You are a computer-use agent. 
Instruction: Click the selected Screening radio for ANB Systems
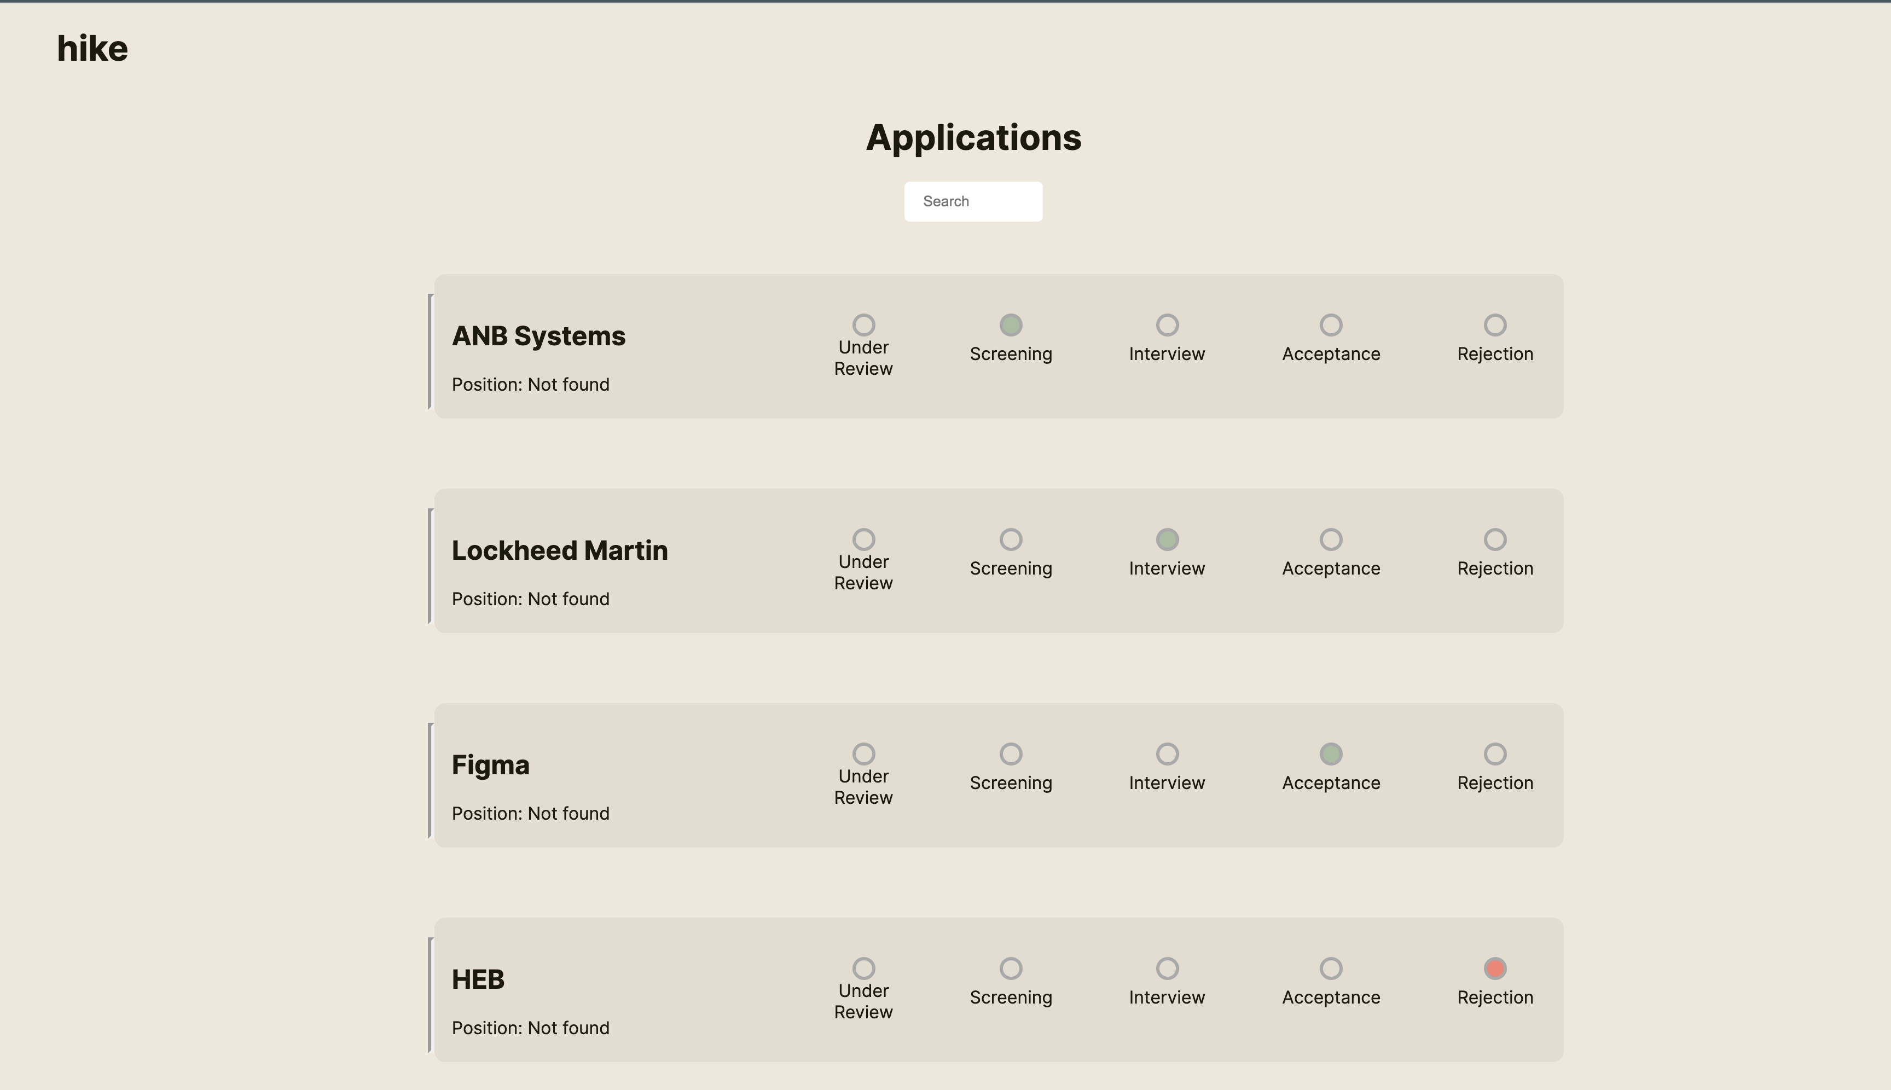(1011, 325)
